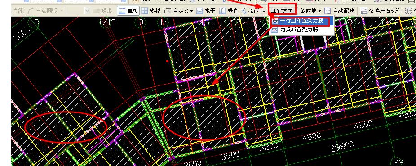Click the 29800 overall dimension text
The width and height of the screenshot is (416, 166).
click(x=342, y=147)
